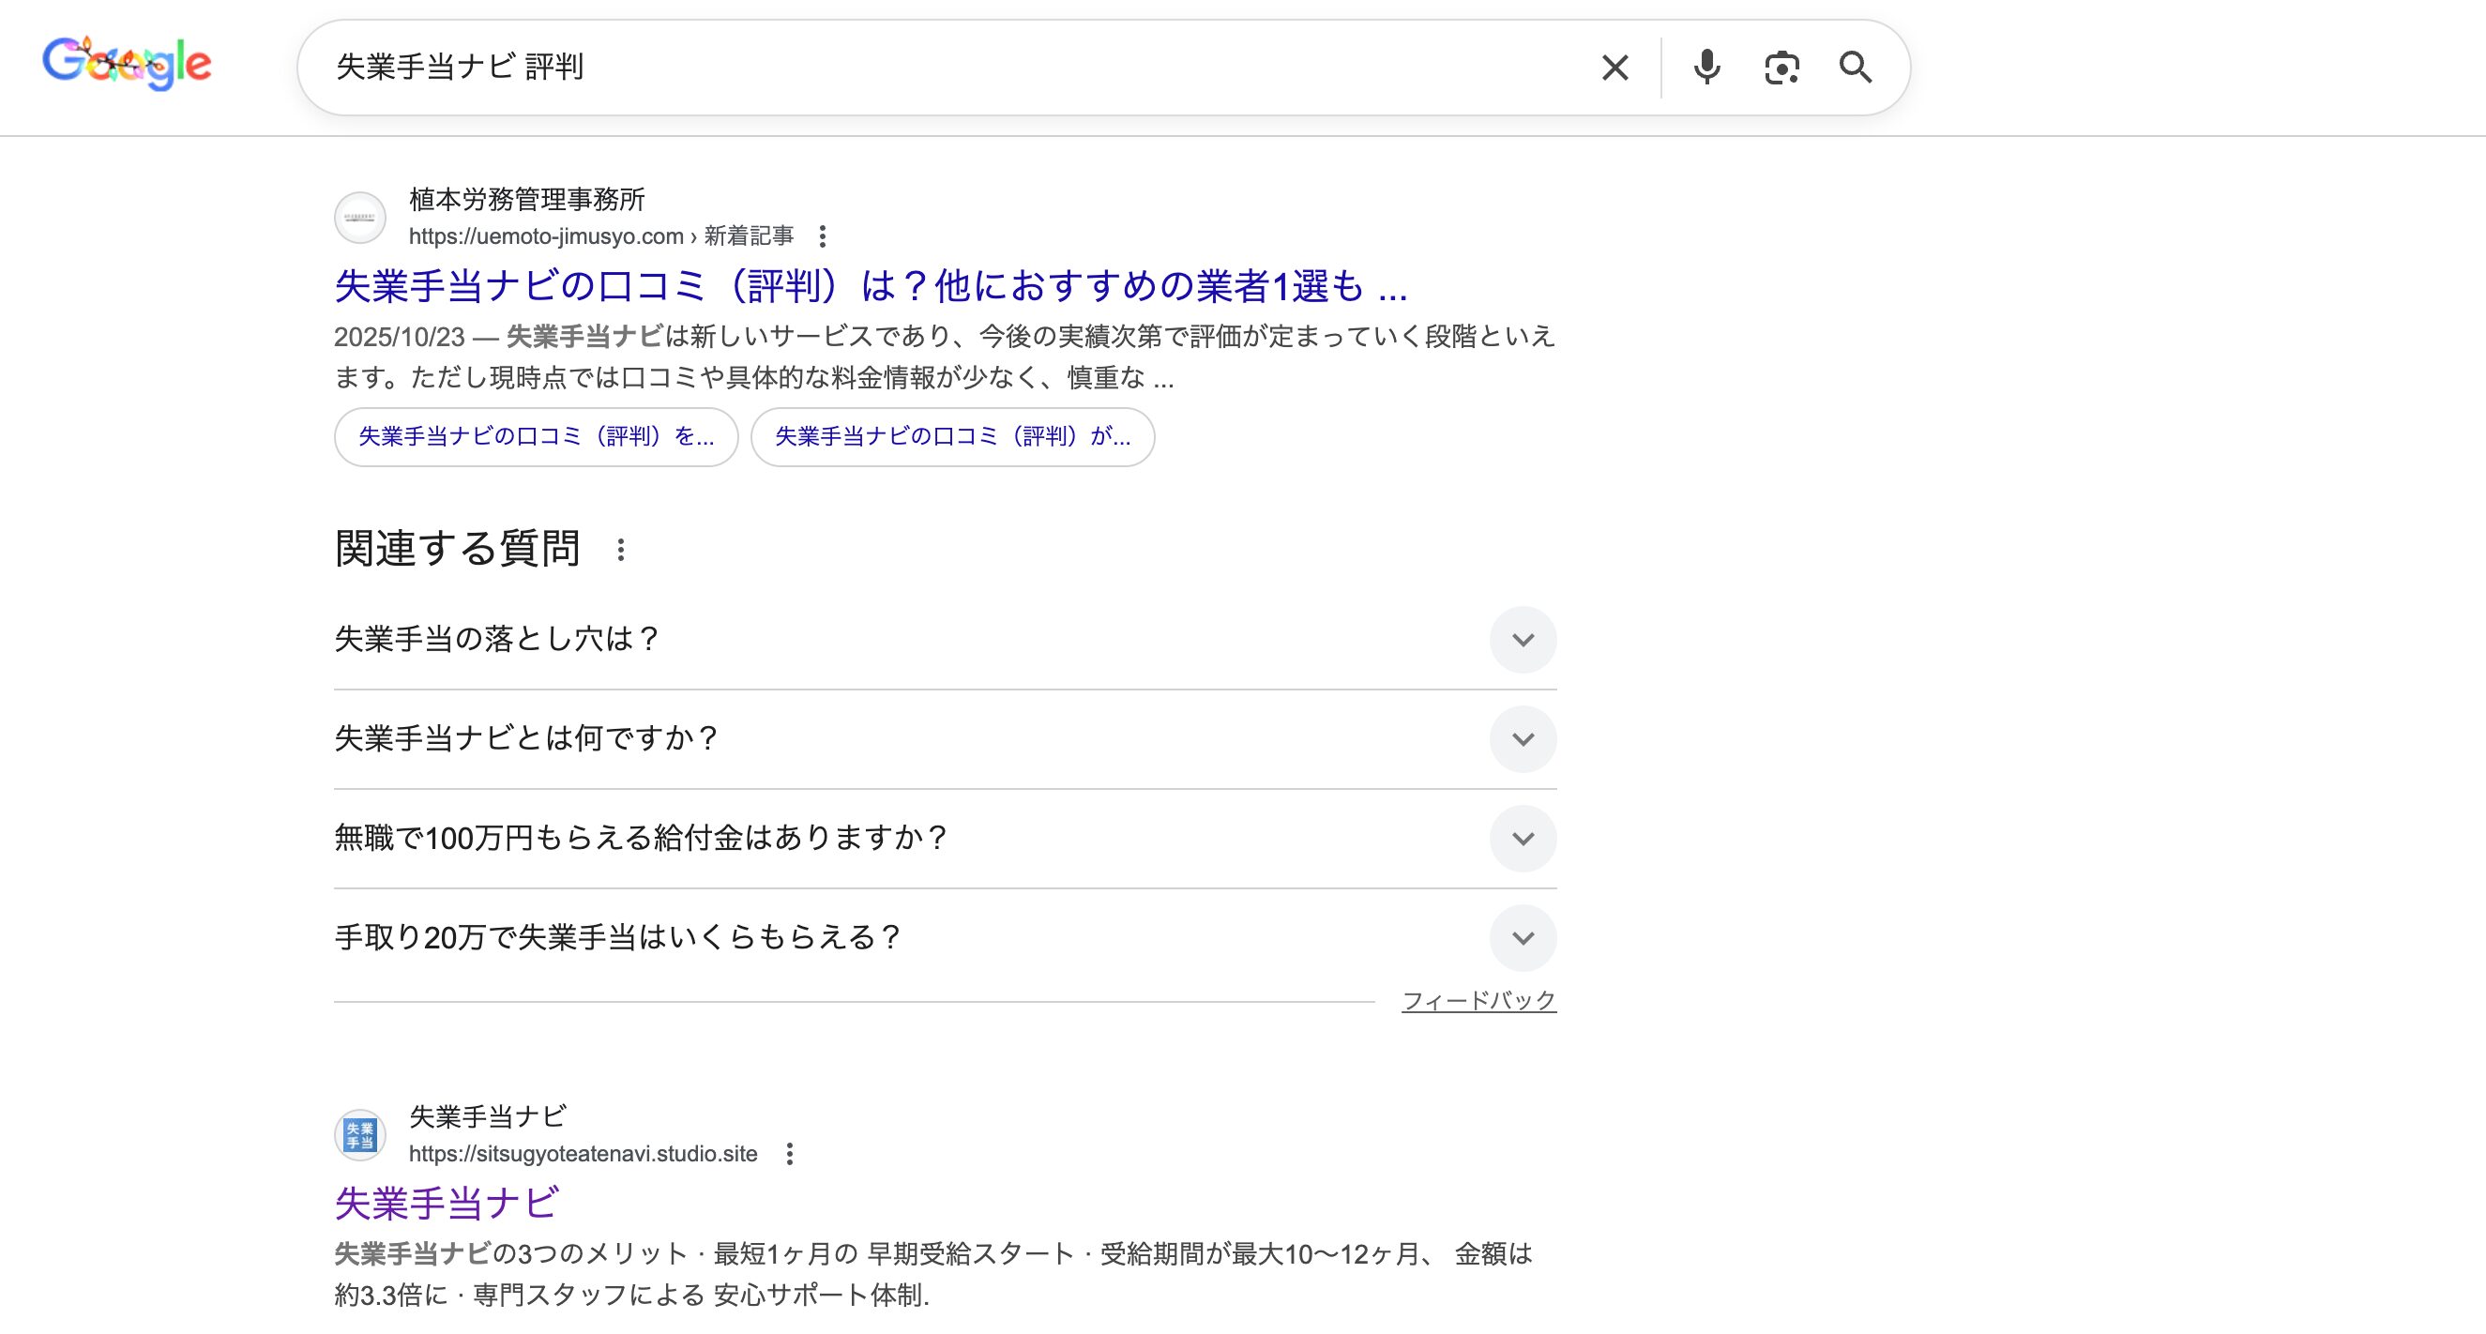This screenshot has width=2486, height=1334.
Task: Click the snippet starting 失業手当ナビの3つのメリット
Action: 933,1274
